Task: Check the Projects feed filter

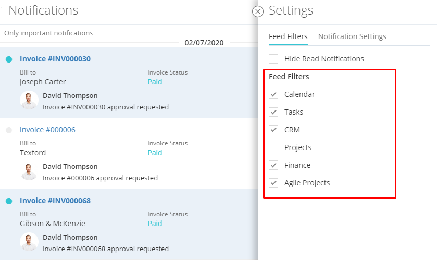Action: 273,147
